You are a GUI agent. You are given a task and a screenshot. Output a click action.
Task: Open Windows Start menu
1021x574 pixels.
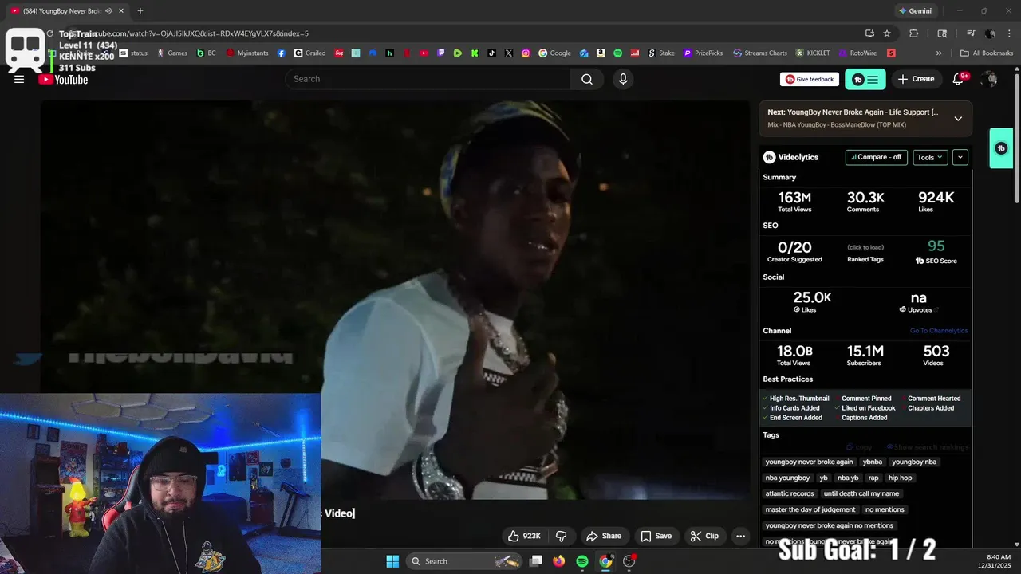[x=392, y=561]
